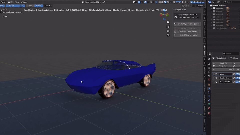Switch to the Grease Pencil sidebar tab

pos(205,72)
